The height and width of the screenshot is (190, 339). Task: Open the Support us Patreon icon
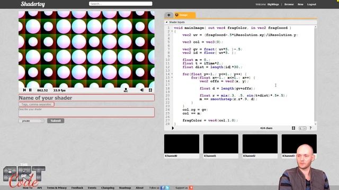coord(191,188)
